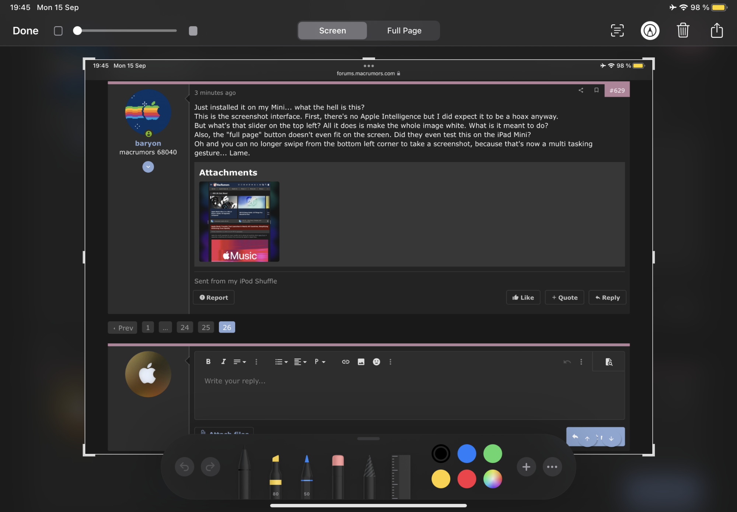Screen dimensions: 737x512
Task: Toggle the markup pen tip button
Action: pos(650,31)
